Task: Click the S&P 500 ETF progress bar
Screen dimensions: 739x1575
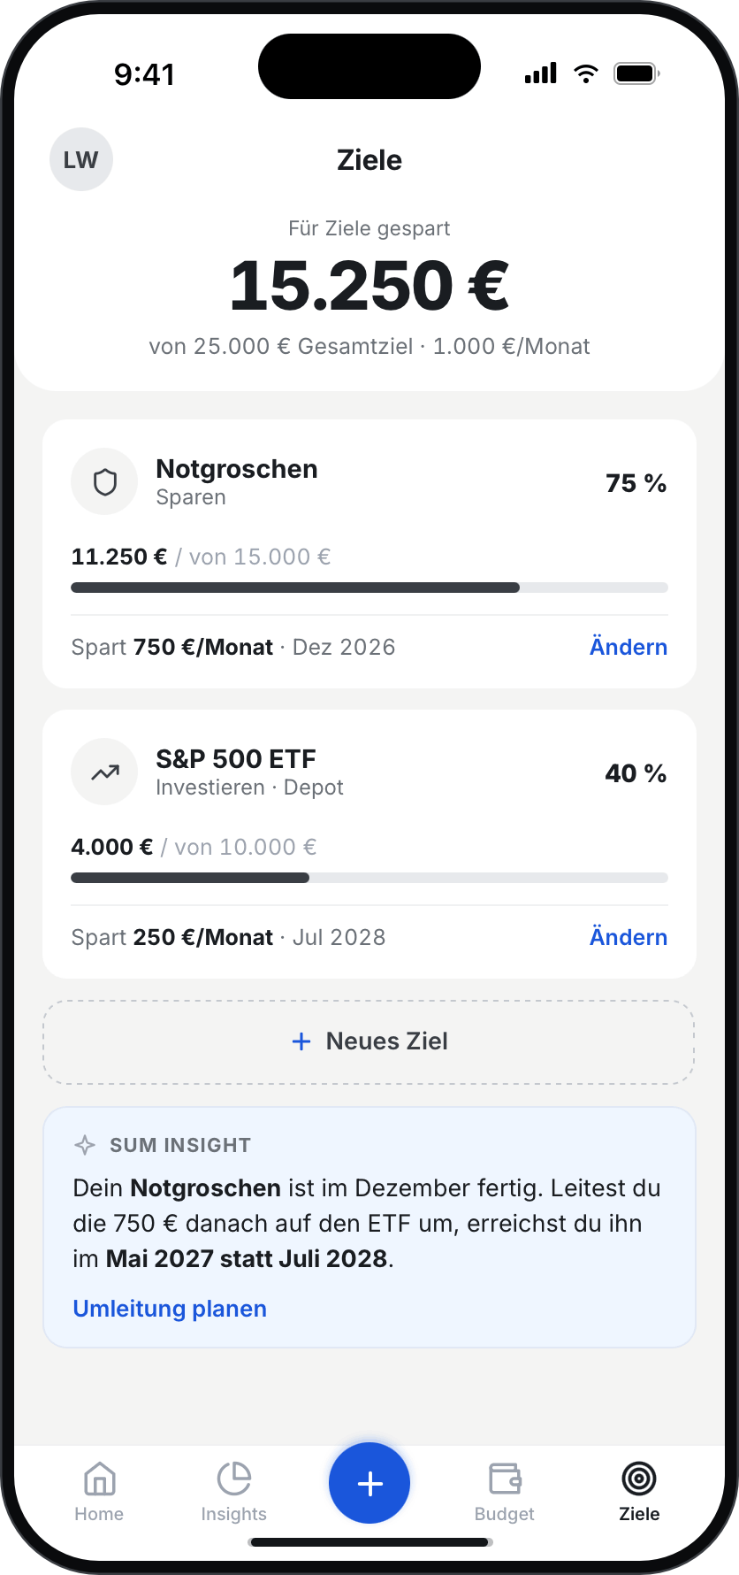Action: [x=369, y=878]
